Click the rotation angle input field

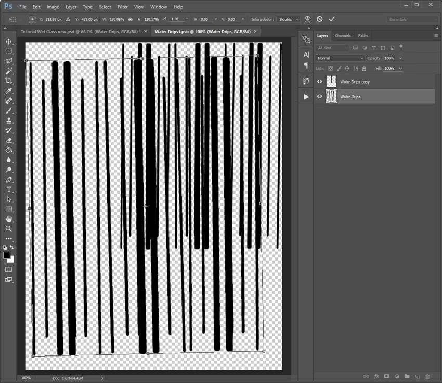click(176, 19)
